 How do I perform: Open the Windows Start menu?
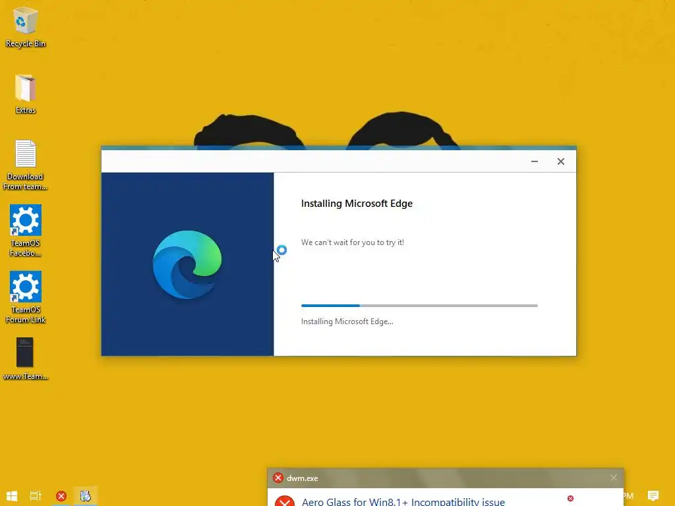(12, 496)
